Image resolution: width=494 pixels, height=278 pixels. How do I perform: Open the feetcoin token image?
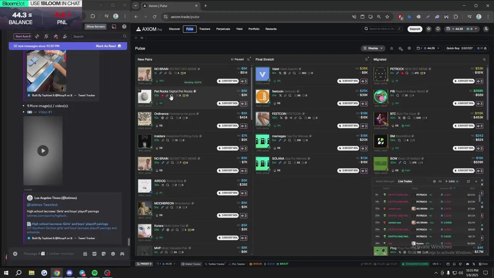pyautogui.click(x=262, y=97)
